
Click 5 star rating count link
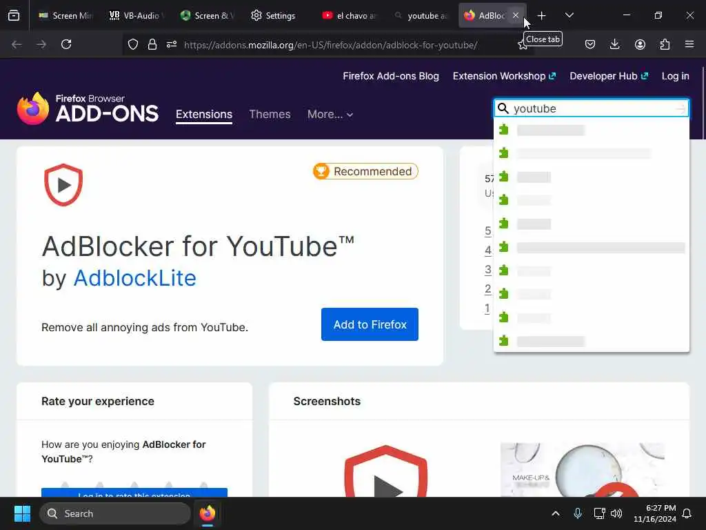coord(487,231)
